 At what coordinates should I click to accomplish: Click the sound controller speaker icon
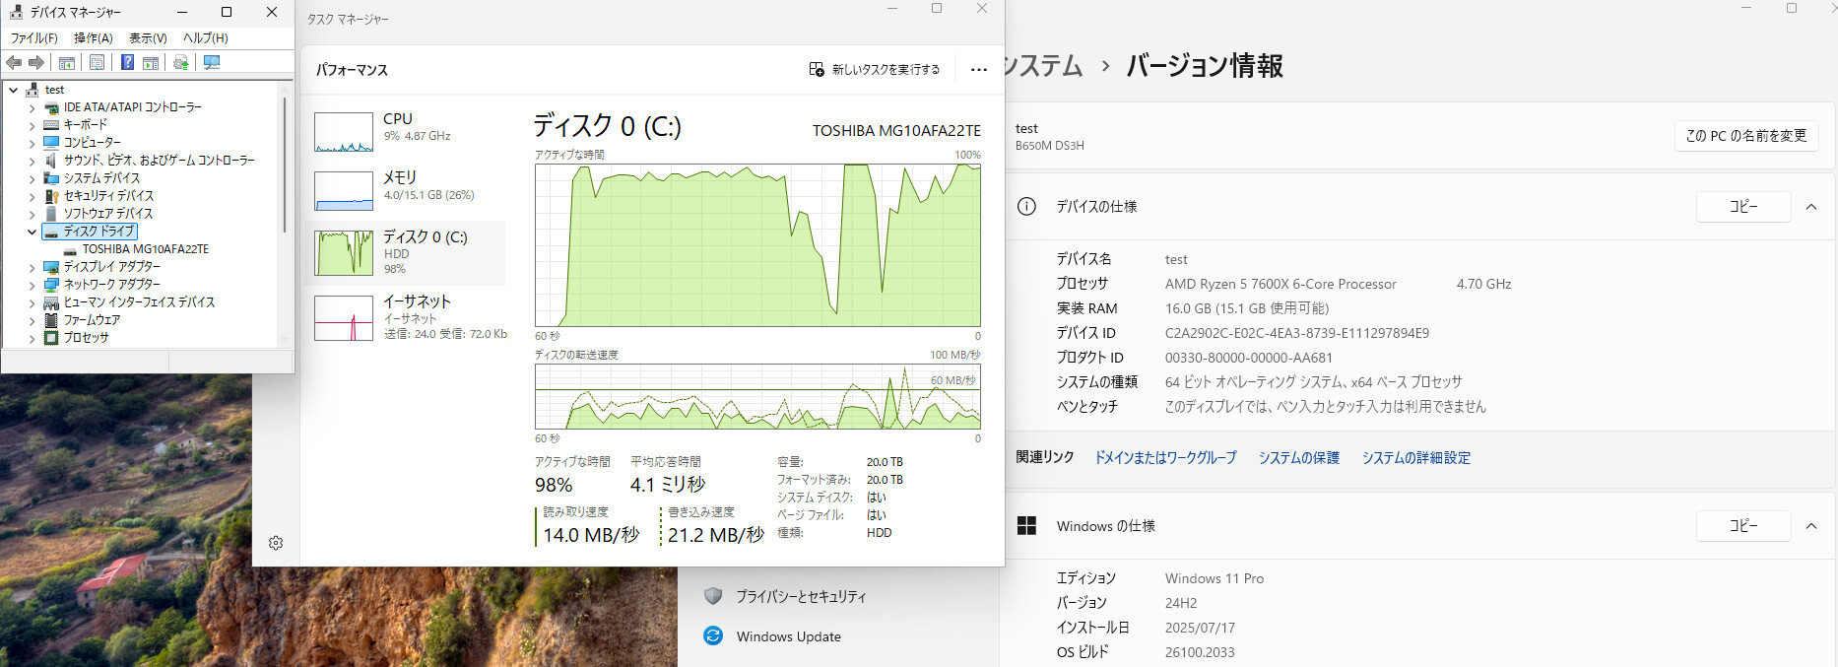coord(51,161)
